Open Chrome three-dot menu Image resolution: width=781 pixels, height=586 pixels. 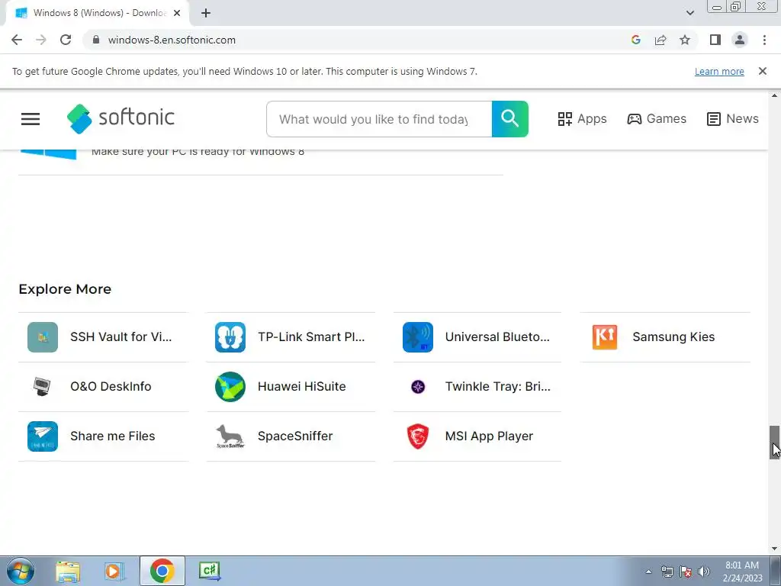click(x=764, y=40)
